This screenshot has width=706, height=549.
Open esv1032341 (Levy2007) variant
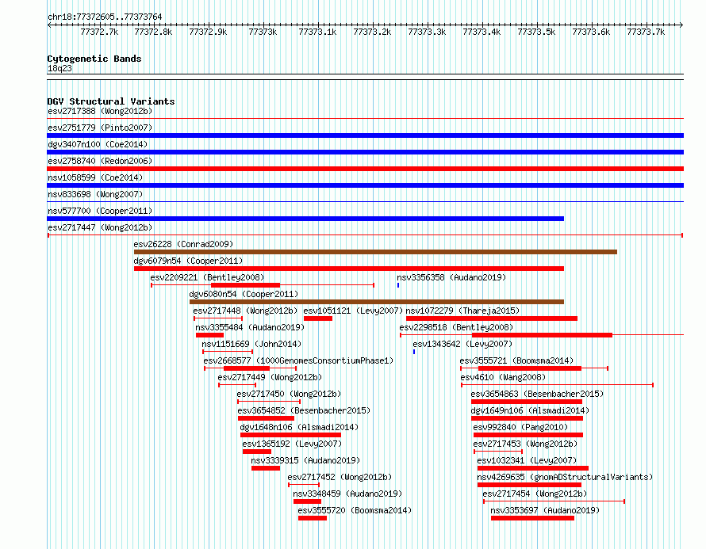point(527,460)
